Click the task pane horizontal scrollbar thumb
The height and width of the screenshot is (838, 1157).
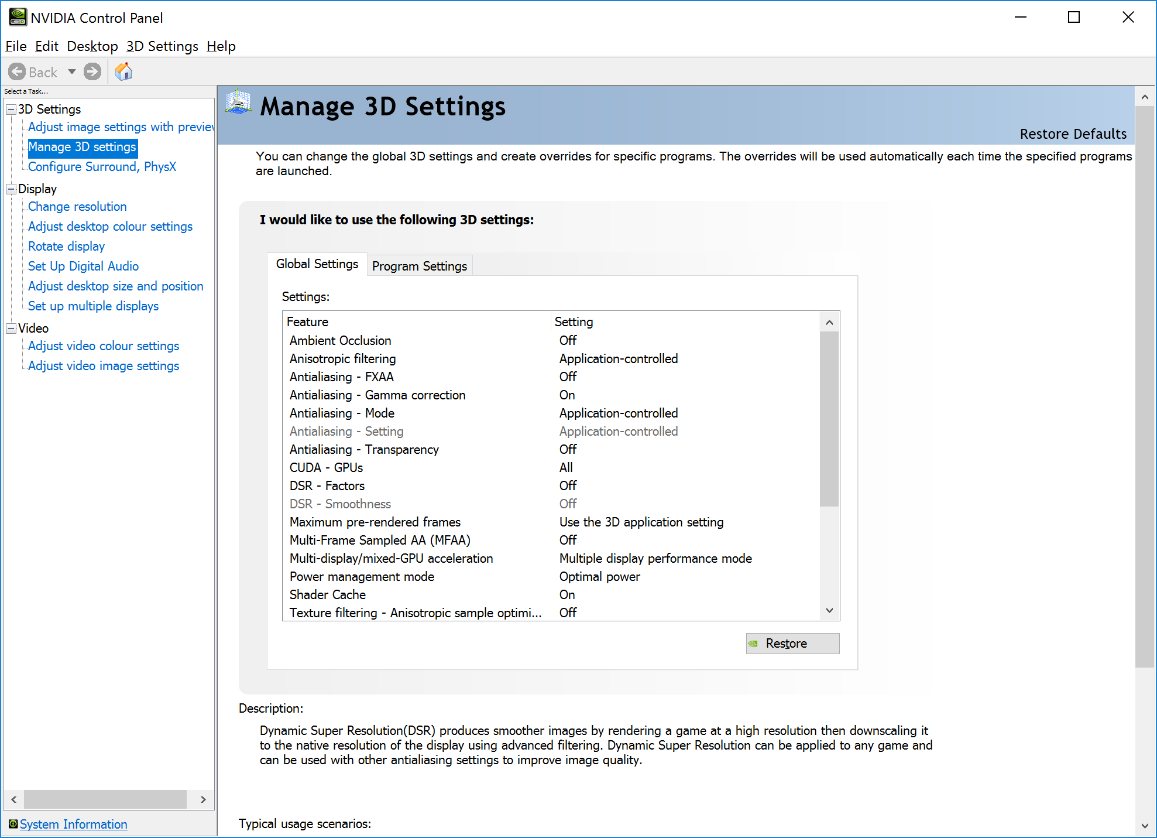pyautogui.click(x=105, y=799)
